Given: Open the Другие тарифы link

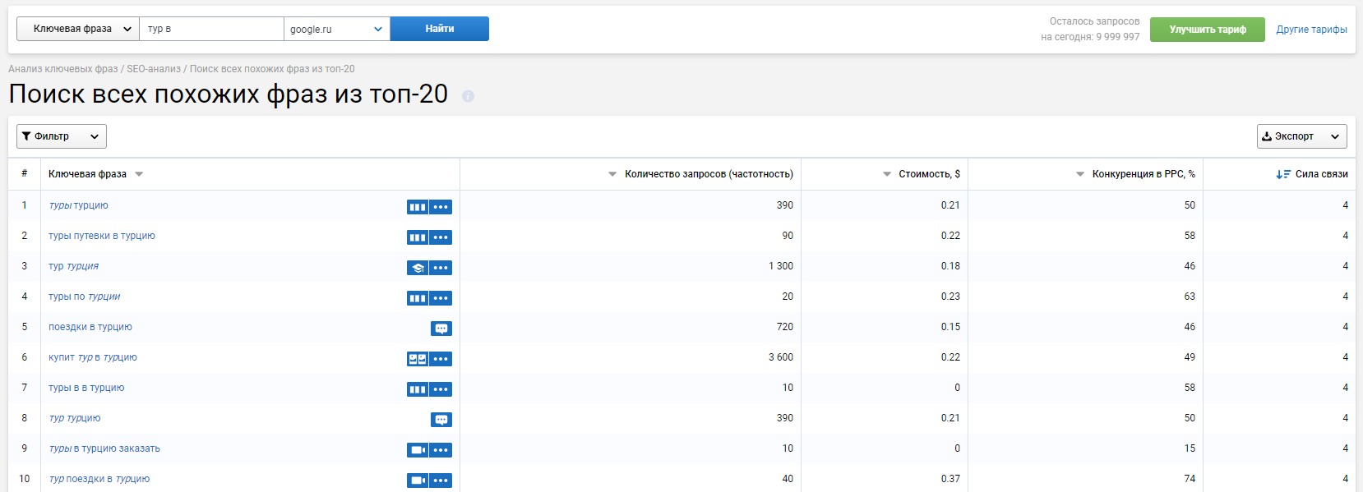Looking at the screenshot, I should click(x=1311, y=30).
